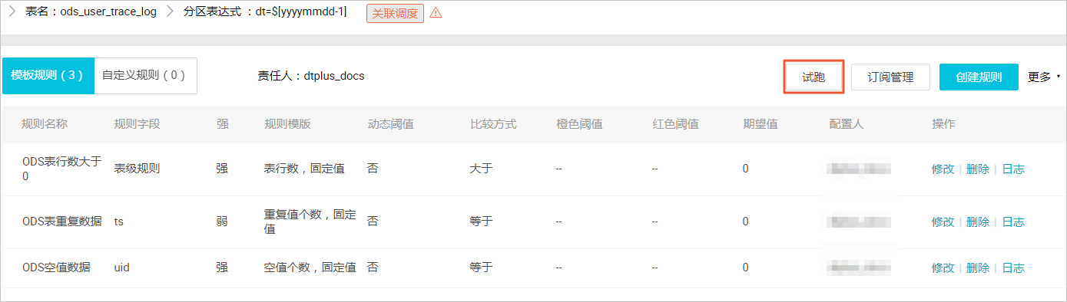Open 订阅管理
1067x302 pixels.
[890, 77]
